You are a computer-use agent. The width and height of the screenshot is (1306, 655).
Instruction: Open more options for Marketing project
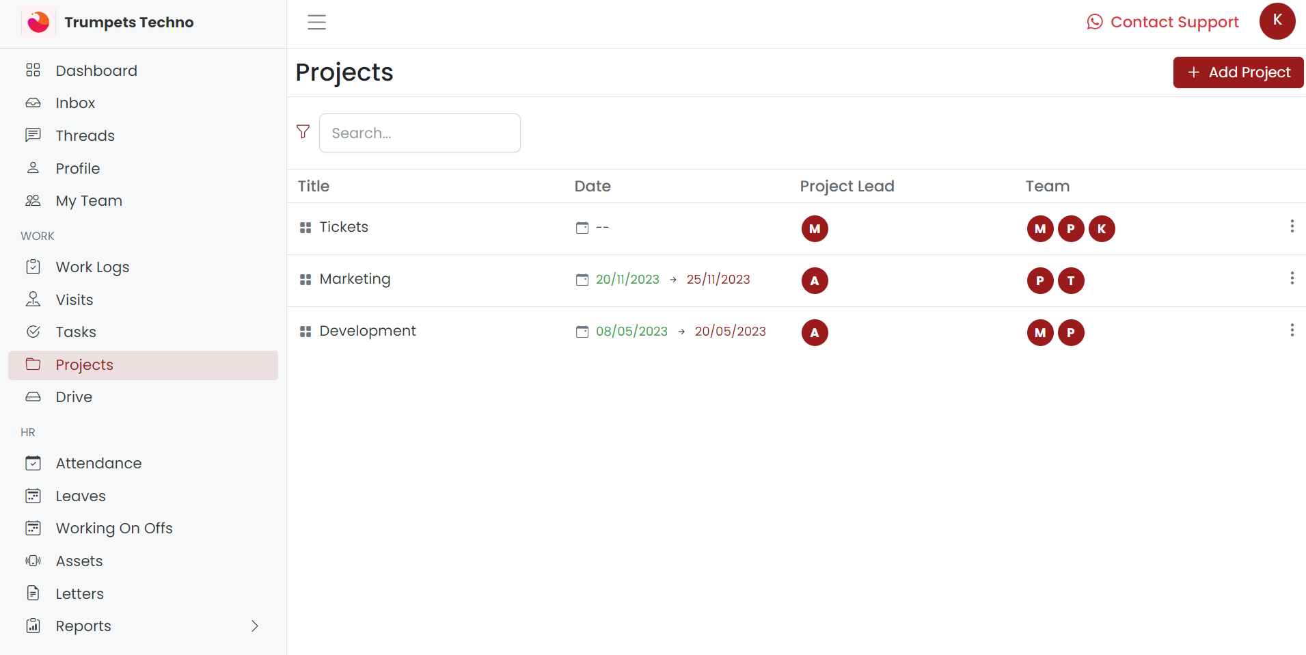click(1292, 278)
